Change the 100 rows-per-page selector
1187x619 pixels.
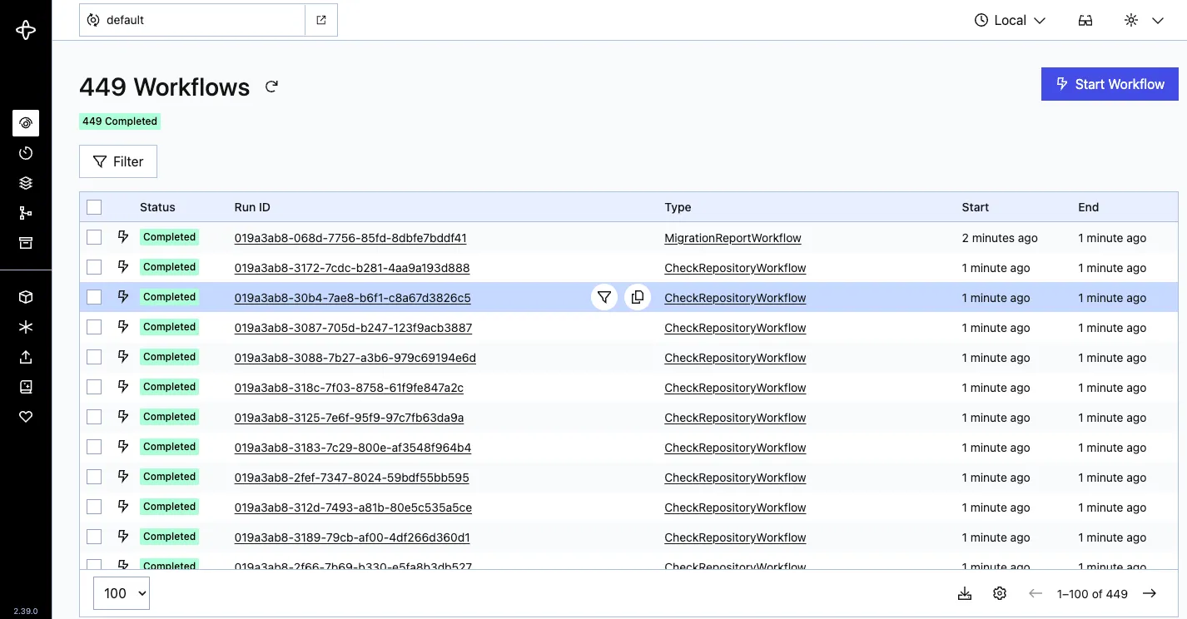tap(122, 593)
